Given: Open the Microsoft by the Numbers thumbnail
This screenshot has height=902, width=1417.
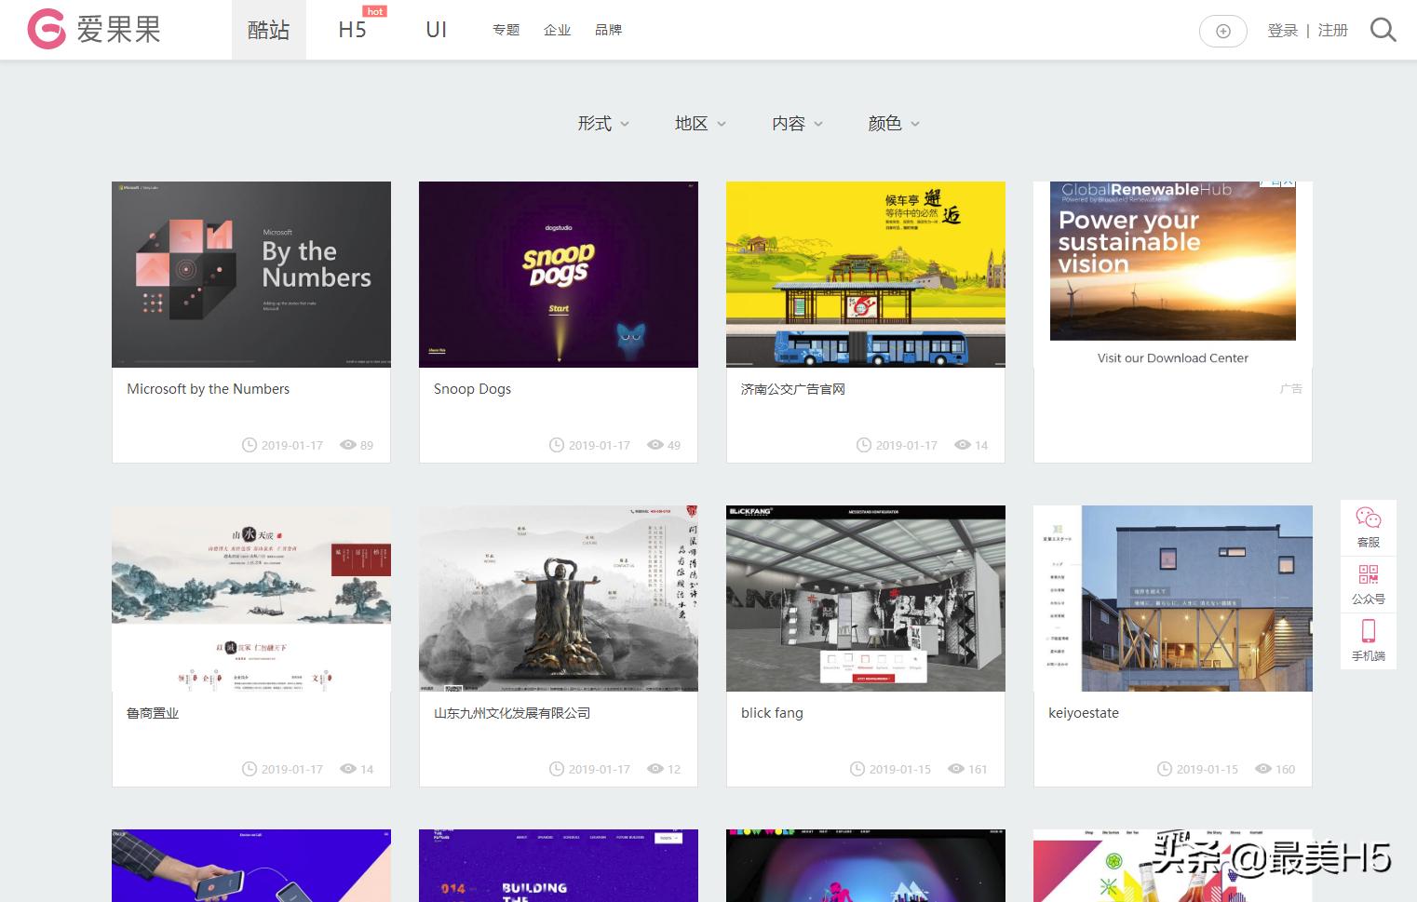Looking at the screenshot, I should pos(251,275).
